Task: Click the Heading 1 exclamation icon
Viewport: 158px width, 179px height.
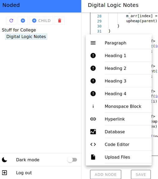Action: (93, 56)
